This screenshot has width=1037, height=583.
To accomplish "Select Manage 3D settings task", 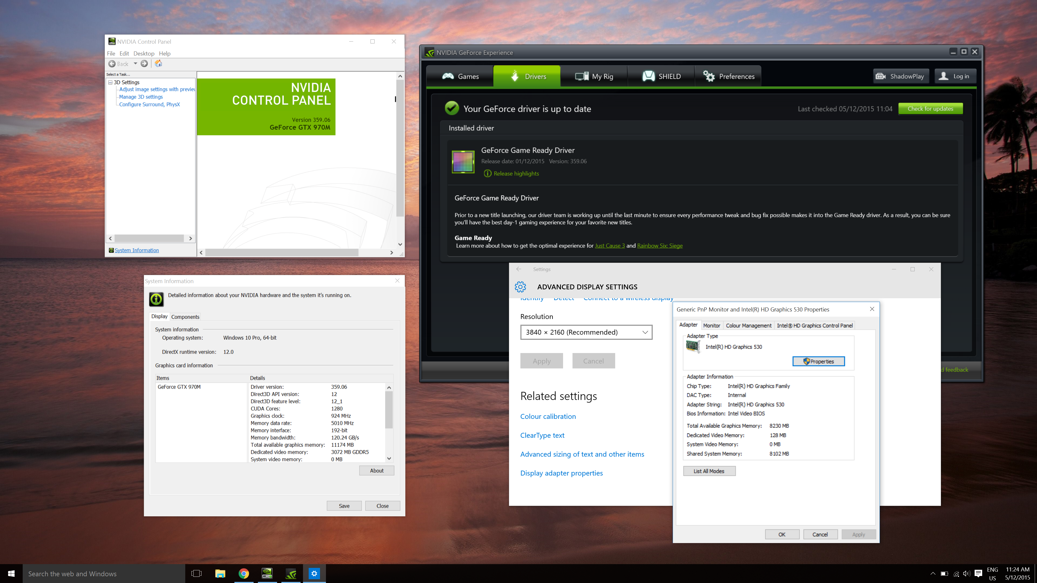I will pos(141,97).
